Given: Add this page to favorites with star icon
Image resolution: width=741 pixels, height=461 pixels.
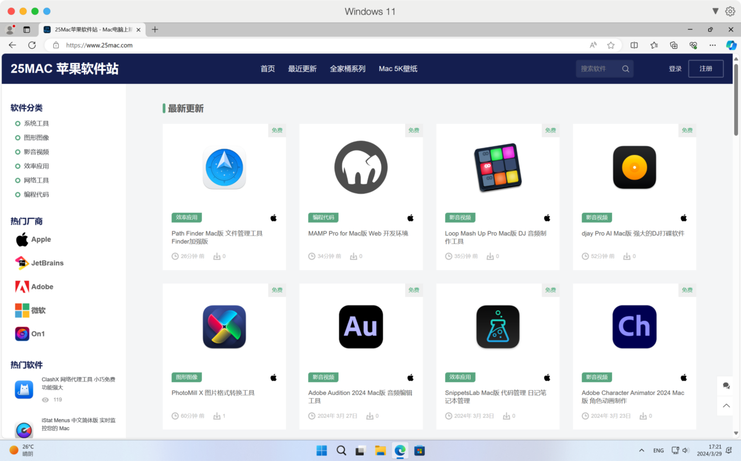Looking at the screenshot, I should click(611, 45).
